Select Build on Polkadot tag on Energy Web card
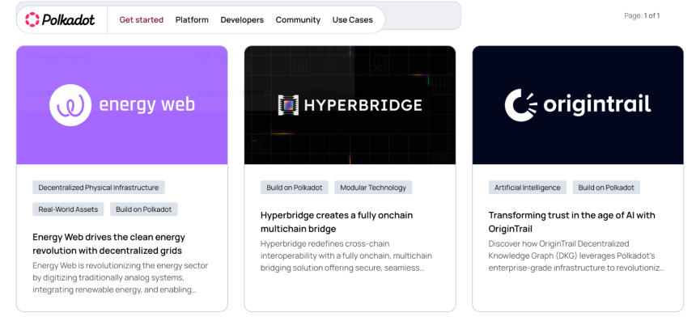Viewport: 696px width, 321px height. (144, 209)
